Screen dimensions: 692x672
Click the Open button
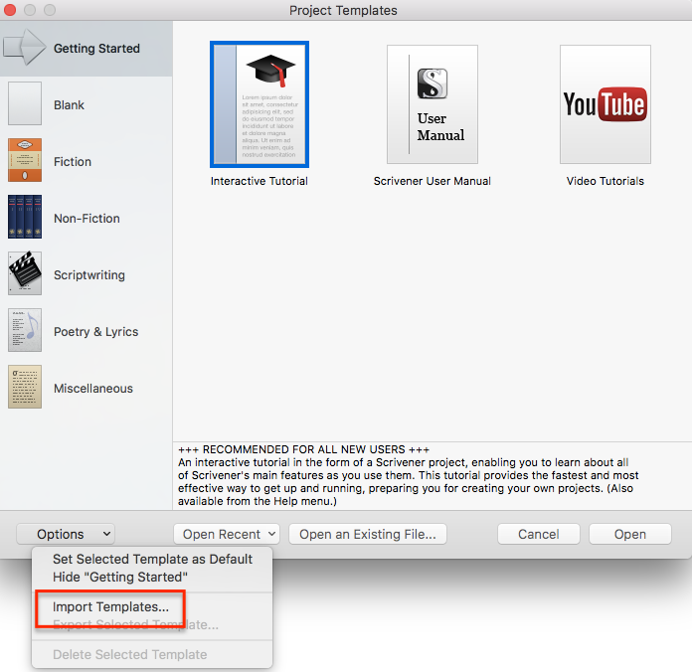[x=630, y=535]
